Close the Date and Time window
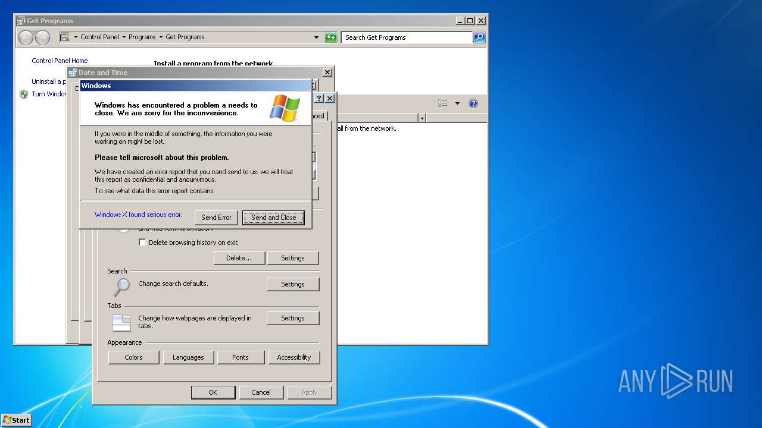The width and height of the screenshot is (762, 428). [x=327, y=72]
